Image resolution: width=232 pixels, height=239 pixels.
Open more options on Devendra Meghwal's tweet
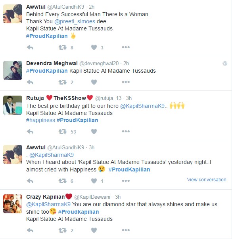(126, 82)
